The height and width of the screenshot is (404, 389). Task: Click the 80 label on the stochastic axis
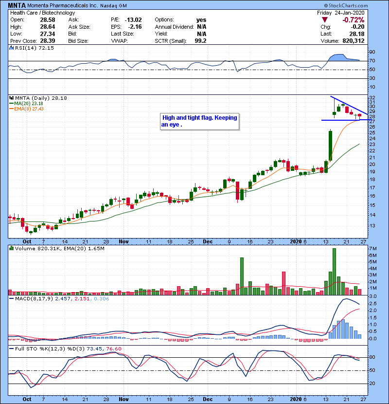click(x=372, y=357)
